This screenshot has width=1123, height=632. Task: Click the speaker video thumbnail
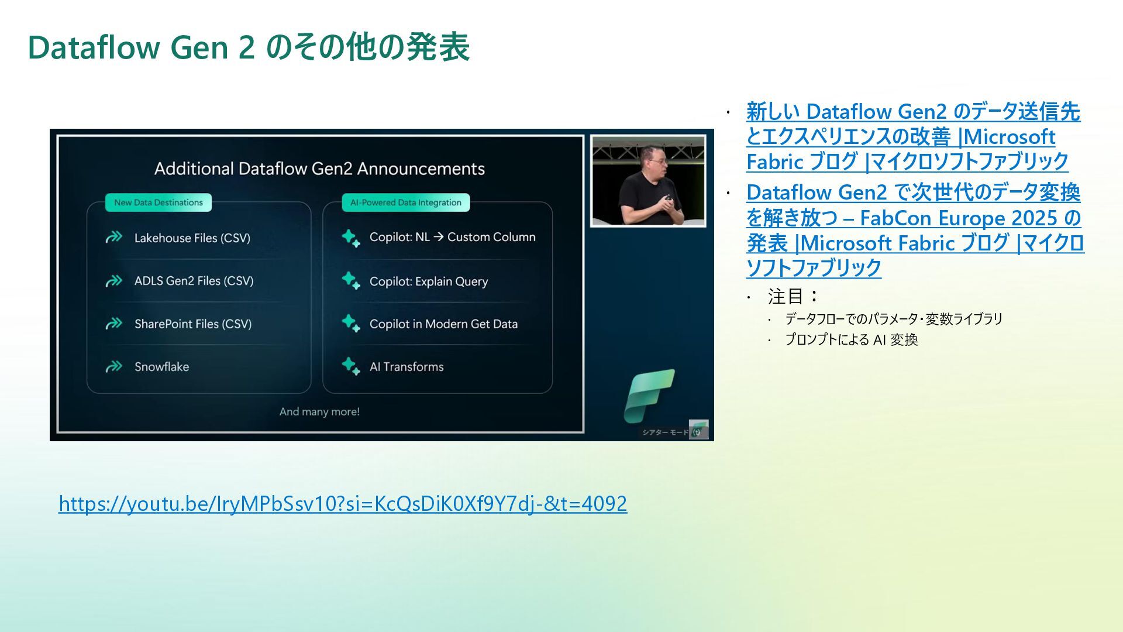648,181
